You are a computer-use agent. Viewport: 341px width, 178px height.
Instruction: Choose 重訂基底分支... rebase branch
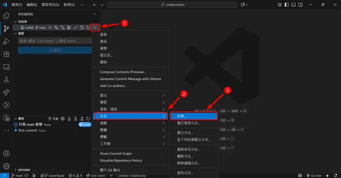click(x=194, y=123)
